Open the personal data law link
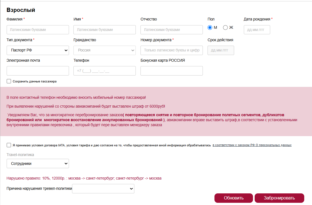The height and width of the screenshot is (205, 312). (x=252, y=145)
